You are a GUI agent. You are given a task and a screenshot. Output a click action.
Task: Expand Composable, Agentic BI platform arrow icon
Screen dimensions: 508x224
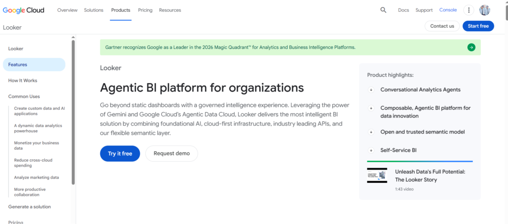[371, 108]
